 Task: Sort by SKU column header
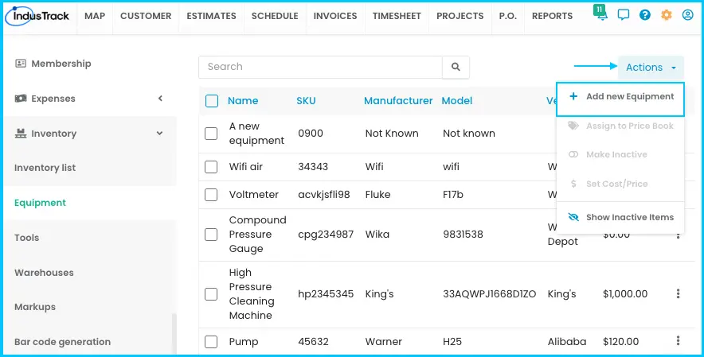pos(306,101)
